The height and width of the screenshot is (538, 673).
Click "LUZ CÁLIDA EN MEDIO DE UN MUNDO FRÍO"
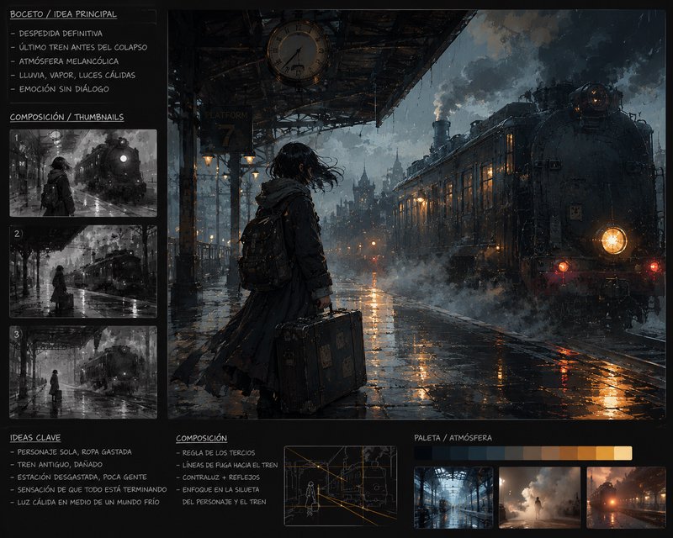coord(88,502)
